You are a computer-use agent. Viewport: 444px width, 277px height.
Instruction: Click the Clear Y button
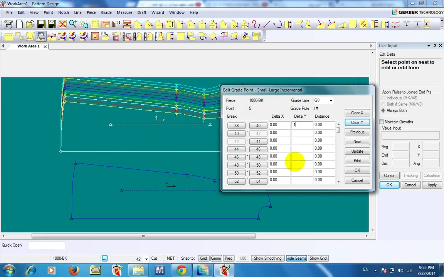(x=357, y=122)
